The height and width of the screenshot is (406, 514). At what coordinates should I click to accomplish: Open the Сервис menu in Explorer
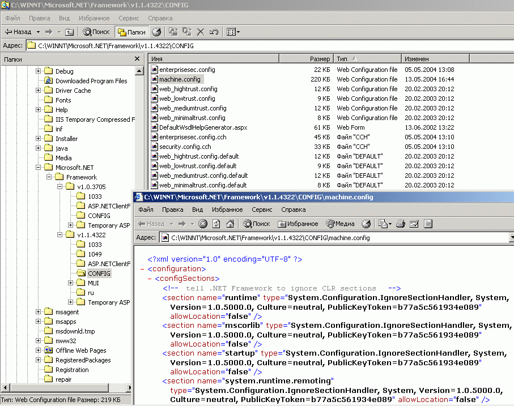[x=129, y=18]
